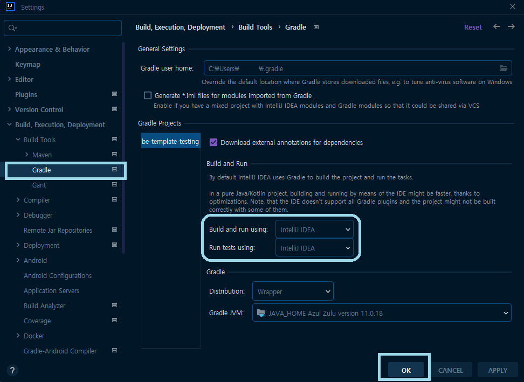Uncheck Download external annotations for dependencies

click(x=213, y=142)
